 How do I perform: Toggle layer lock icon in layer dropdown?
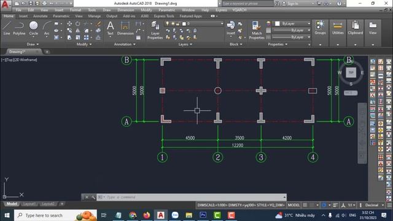tap(177, 23)
